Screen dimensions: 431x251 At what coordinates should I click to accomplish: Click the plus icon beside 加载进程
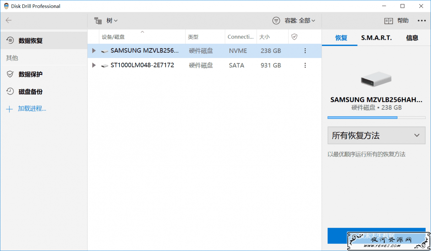coord(9,109)
